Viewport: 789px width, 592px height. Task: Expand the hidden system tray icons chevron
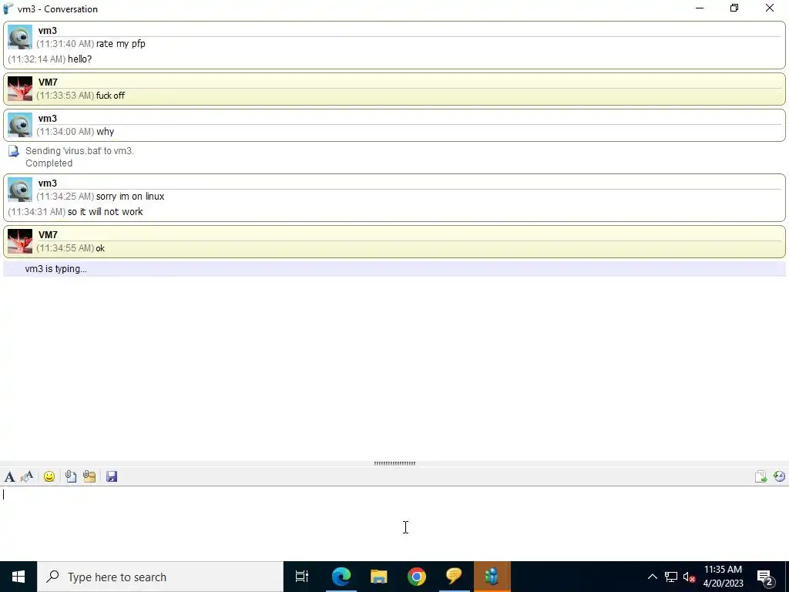(x=652, y=577)
